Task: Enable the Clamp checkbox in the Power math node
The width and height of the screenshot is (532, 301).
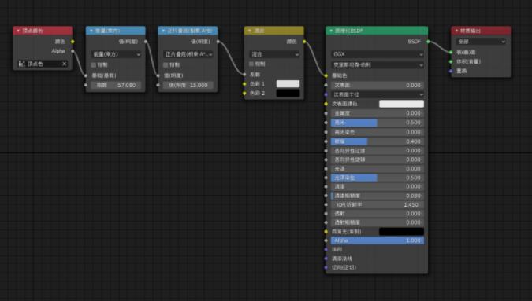Action: click(93, 64)
